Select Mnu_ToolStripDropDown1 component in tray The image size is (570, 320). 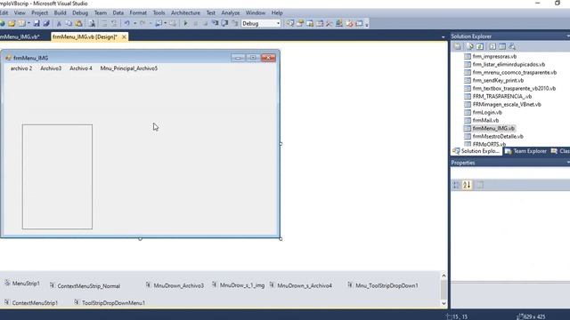click(x=383, y=285)
